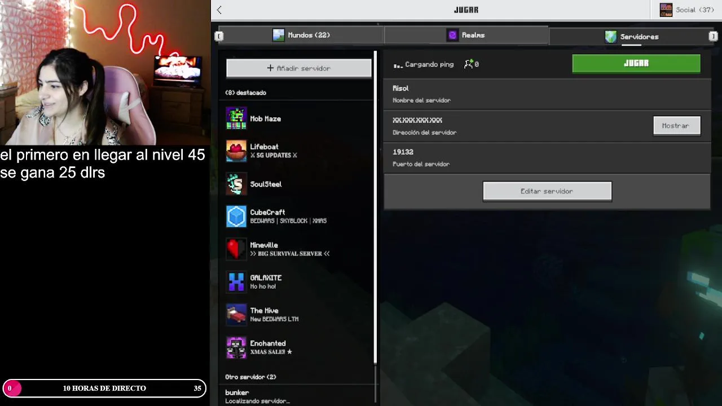Click the Lifeboat SG UPDATES text
Image resolution: width=722 pixels, height=406 pixels.
pyautogui.click(x=274, y=155)
